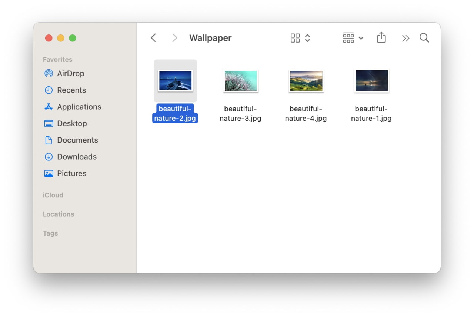The width and height of the screenshot is (474, 317).
Task: Open the Recents sidebar item
Action: point(70,90)
